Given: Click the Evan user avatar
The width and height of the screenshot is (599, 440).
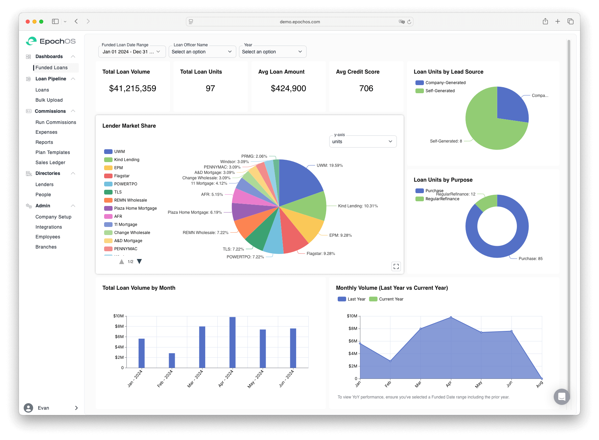Looking at the screenshot, I should (x=28, y=408).
